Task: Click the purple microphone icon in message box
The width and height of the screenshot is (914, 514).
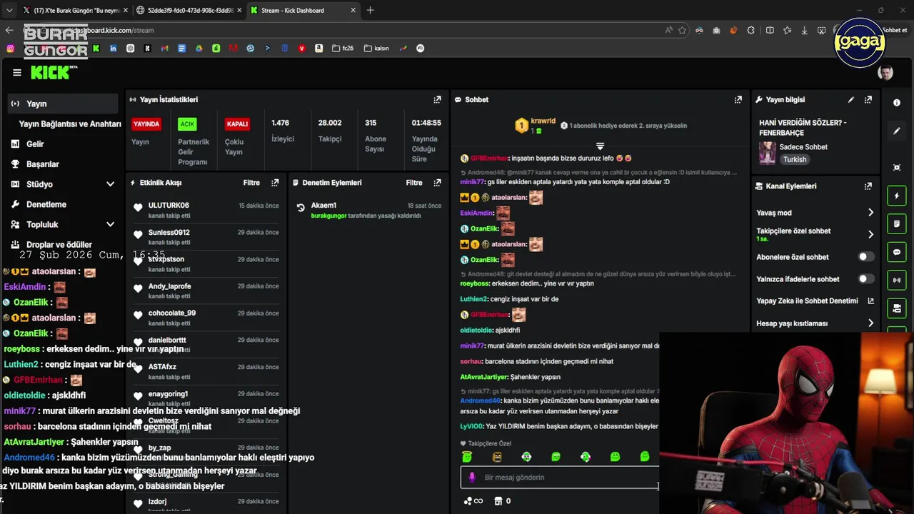Action: coord(471,478)
